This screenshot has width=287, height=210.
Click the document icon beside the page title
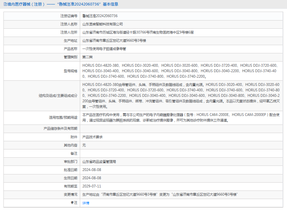click(x=5, y=4)
